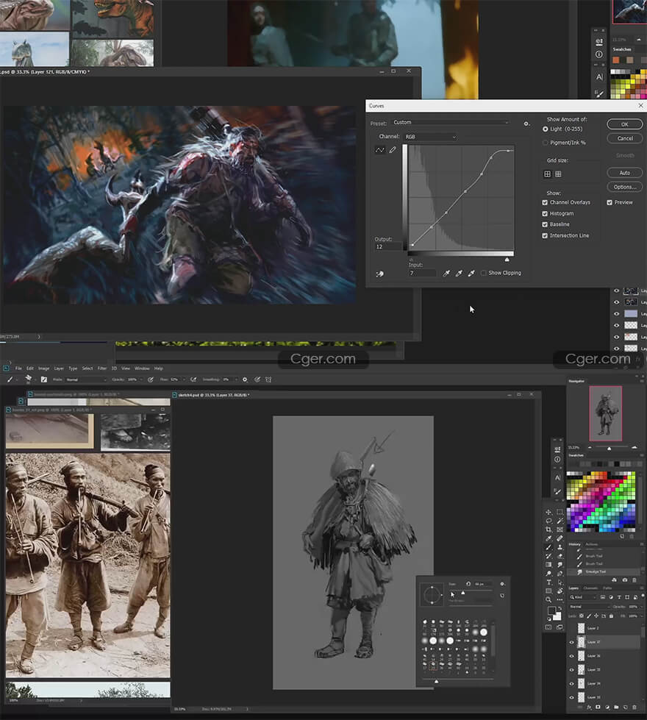Screen dimensions: 647x720
Task: Create new snapshot camera icon in History panel
Action: coord(624,580)
